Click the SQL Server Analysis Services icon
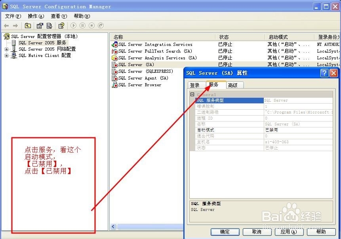341x239 pixels. [114, 58]
